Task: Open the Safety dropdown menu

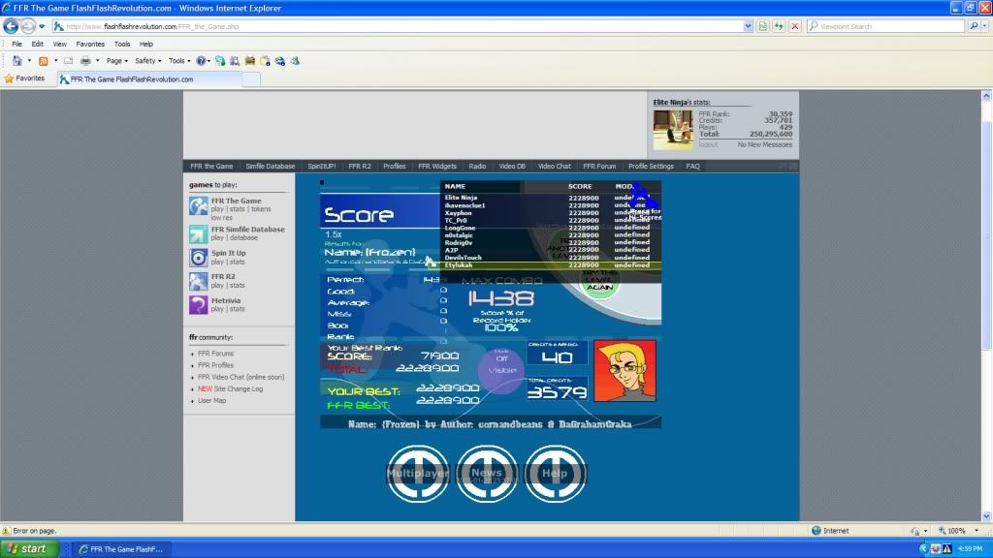Action: [148, 60]
